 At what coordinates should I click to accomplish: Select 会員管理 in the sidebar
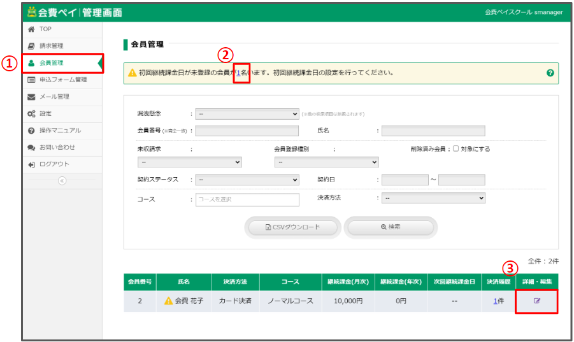pyautogui.click(x=51, y=63)
